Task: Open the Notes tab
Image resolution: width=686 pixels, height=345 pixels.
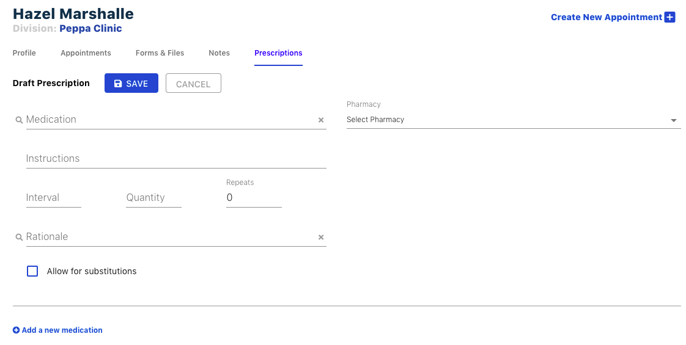Action: pyautogui.click(x=219, y=53)
